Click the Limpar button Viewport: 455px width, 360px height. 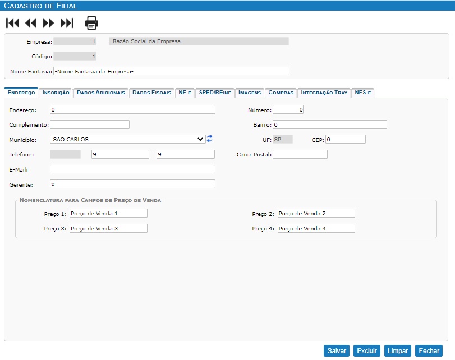398,350
